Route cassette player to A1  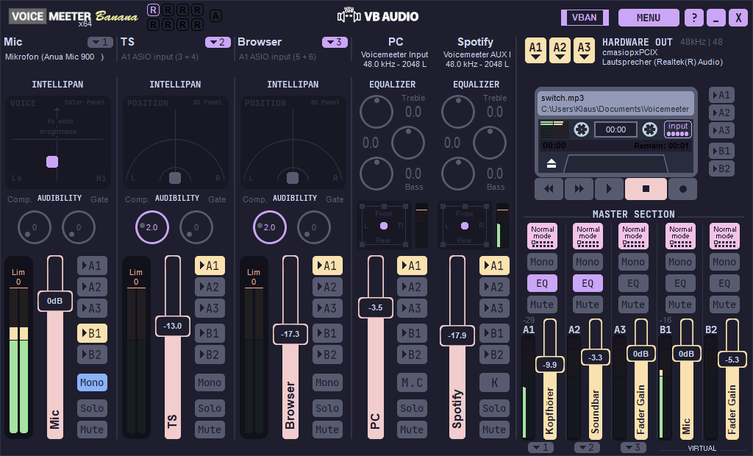(721, 95)
